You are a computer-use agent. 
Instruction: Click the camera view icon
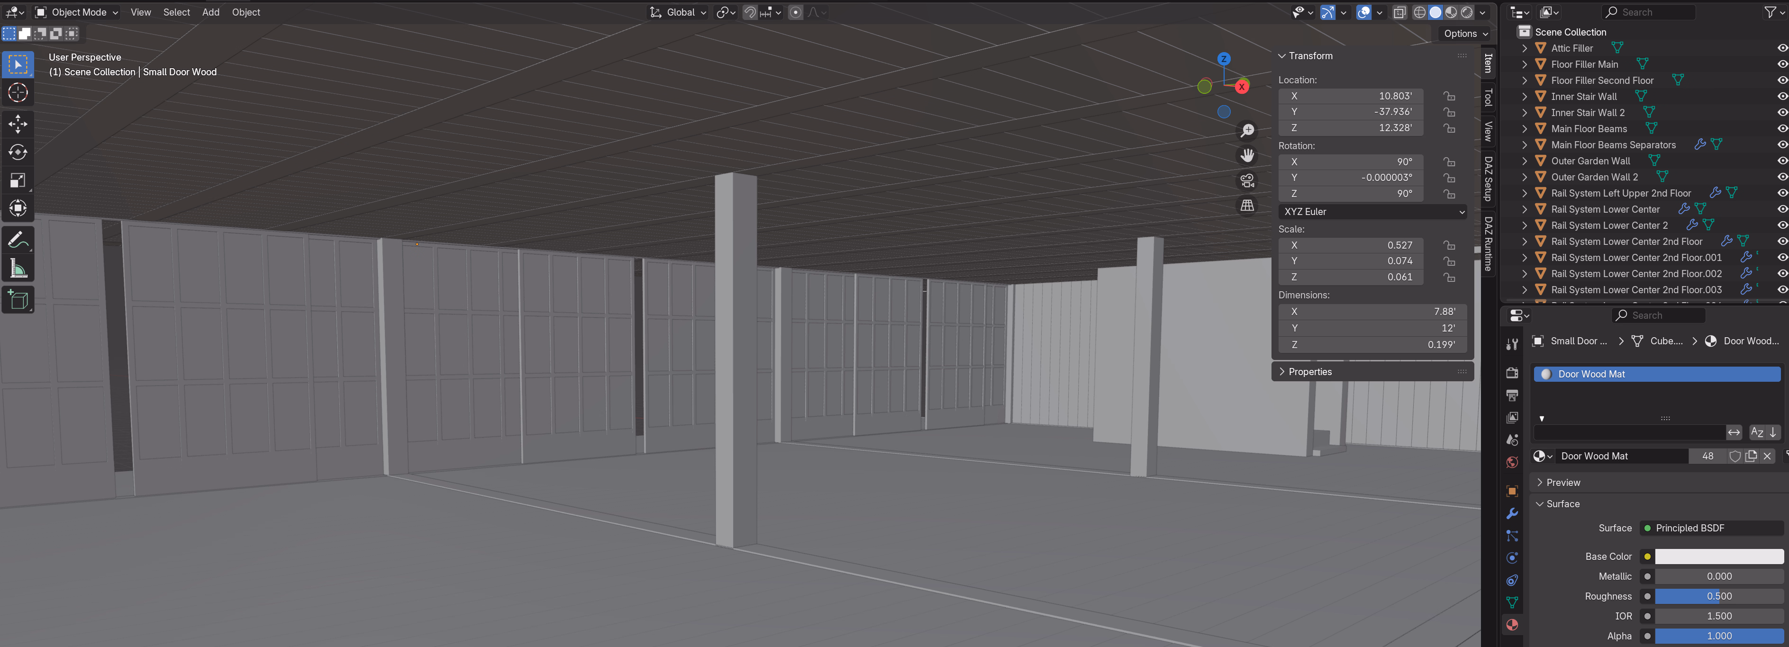click(x=1247, y=180)
